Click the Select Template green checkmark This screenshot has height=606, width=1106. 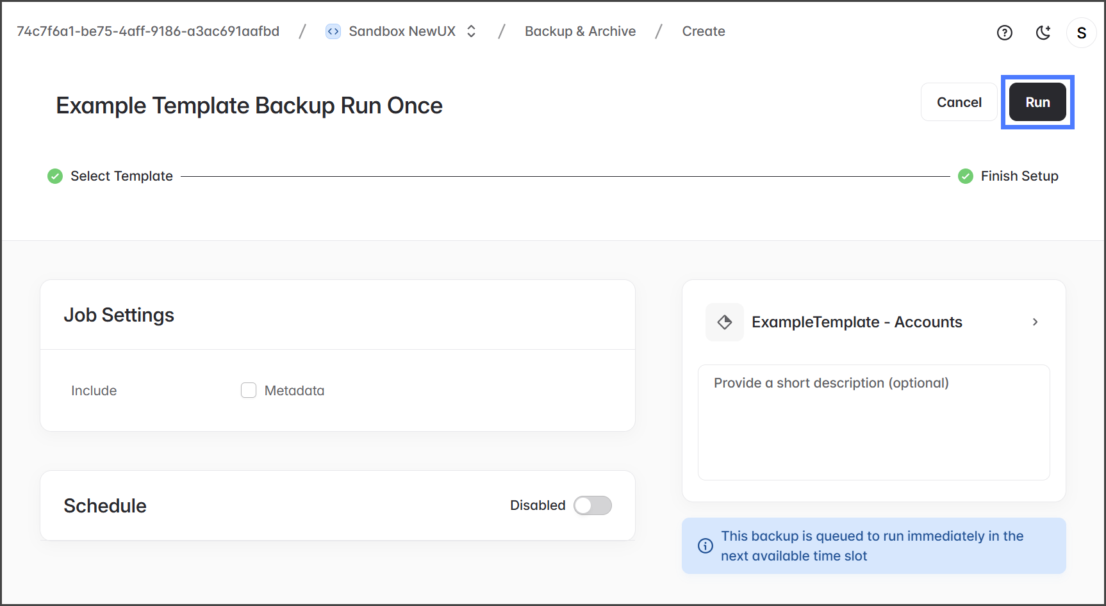point(55,176)
